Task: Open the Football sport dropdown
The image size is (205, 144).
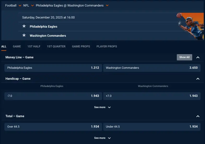Action: click(x=20, y=5)
